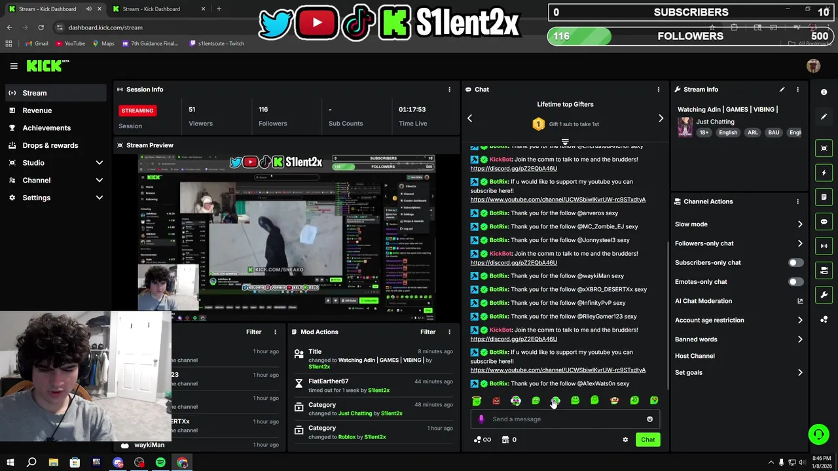Open the Chat panel three-dot menu
This screenshot has width=838, height=471.
pyautogui.click(x=659, y=90)
